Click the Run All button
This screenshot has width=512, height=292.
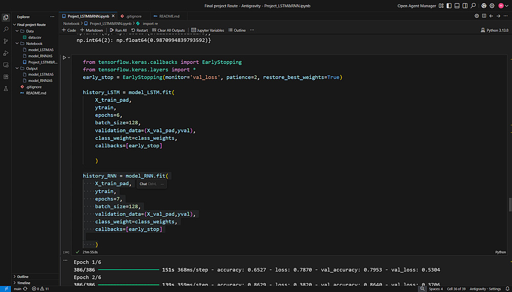pyautogui.click(x=118, y=30)
